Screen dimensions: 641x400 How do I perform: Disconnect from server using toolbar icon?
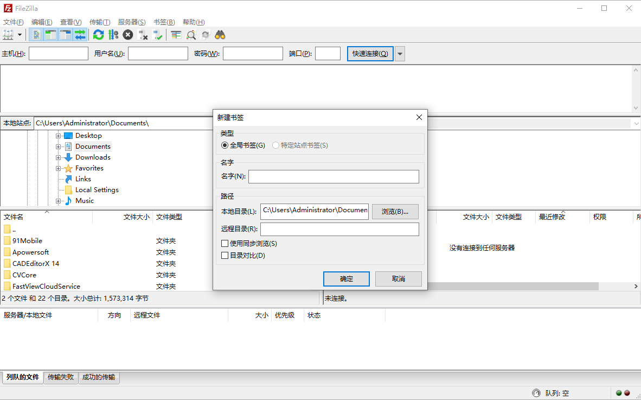pos(143,34)
